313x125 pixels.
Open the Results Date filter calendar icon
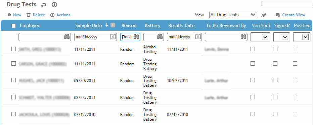point(198,37)
